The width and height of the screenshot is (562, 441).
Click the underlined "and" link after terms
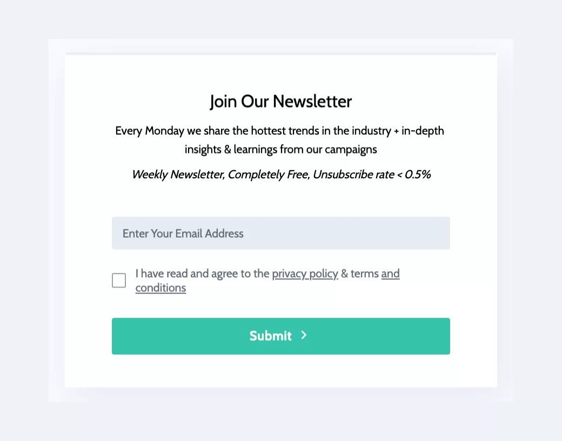click(390, 273)
